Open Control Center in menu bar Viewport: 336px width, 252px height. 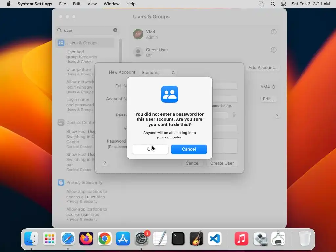point(283,4)
